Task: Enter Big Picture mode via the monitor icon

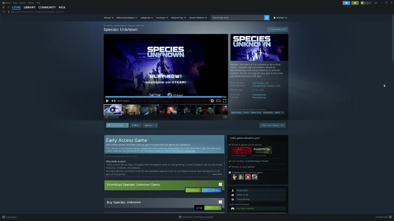Action: [x=376, y=3]
